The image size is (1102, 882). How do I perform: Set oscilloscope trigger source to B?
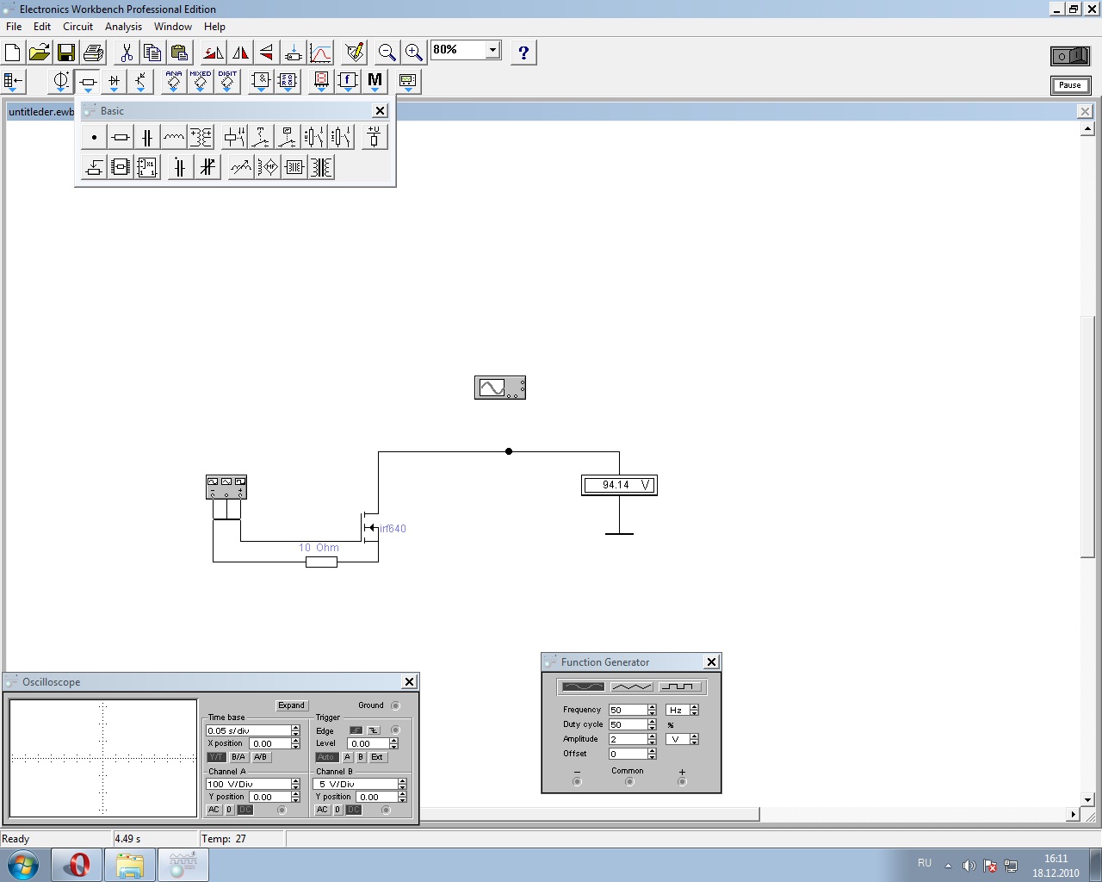coord(361,757)
